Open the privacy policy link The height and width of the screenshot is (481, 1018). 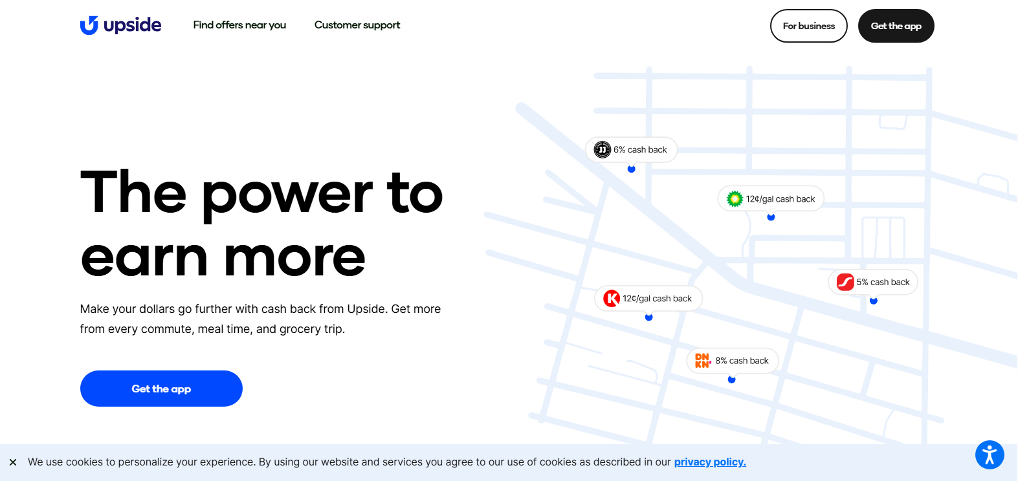[710, 462]
